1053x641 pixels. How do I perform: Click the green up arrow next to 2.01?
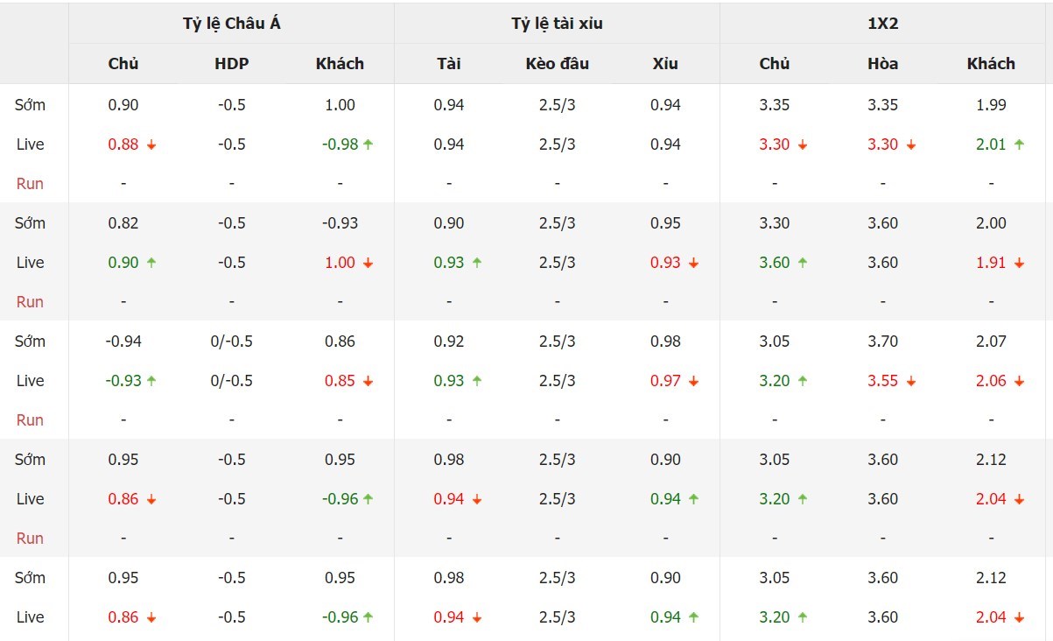(1020, 144)
